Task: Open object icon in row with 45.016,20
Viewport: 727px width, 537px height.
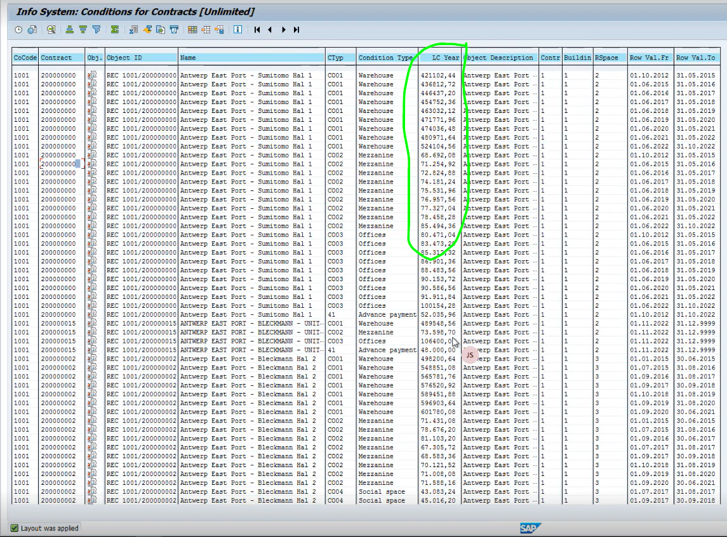Action: point(92,500)
